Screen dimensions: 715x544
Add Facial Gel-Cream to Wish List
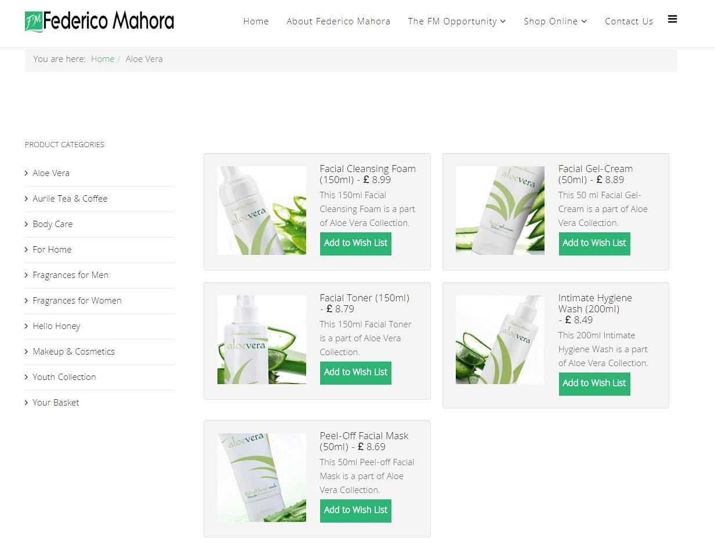coord(594,243)
